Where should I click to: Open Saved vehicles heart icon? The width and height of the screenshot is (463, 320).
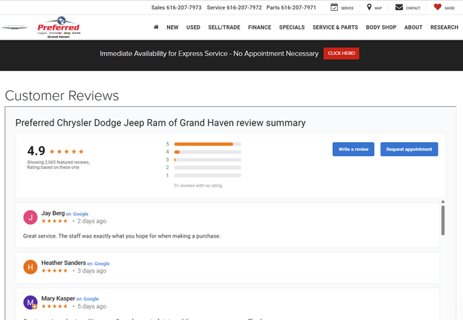438,7
